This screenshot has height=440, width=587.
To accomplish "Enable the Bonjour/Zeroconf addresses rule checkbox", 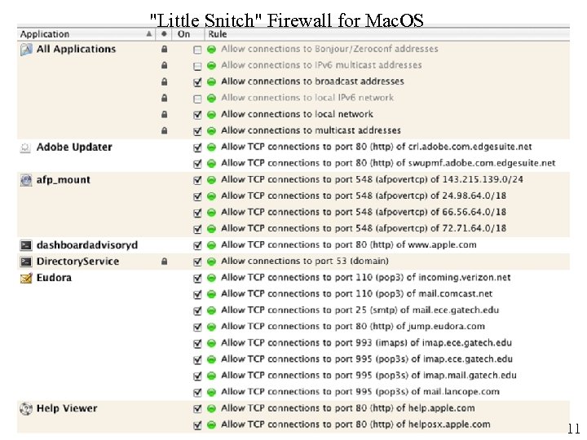I will coord(197,50).
